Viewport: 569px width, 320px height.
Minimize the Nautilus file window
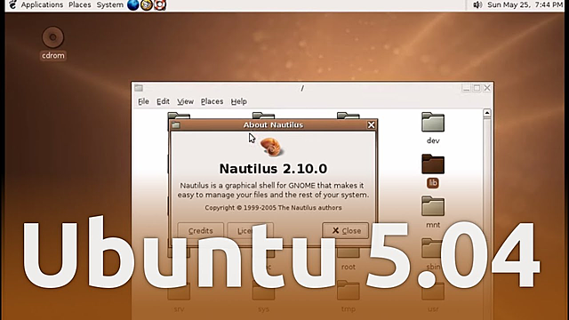point(466,88)
